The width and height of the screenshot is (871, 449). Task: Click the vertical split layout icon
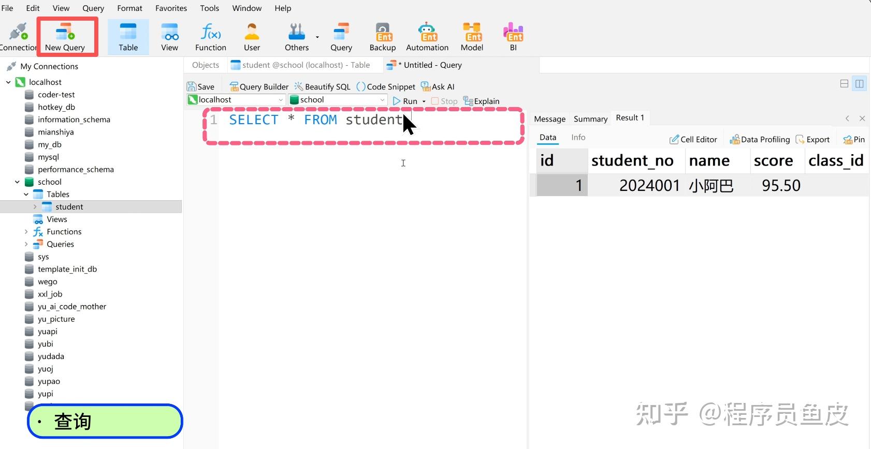coord(860,84)
